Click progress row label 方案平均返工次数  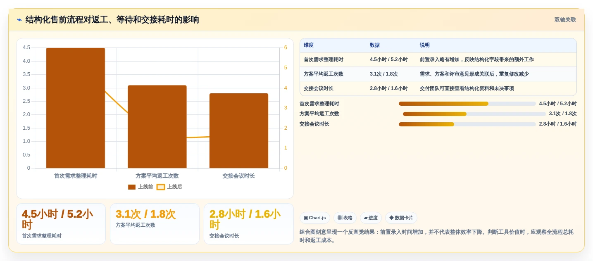tap(319, 114)
